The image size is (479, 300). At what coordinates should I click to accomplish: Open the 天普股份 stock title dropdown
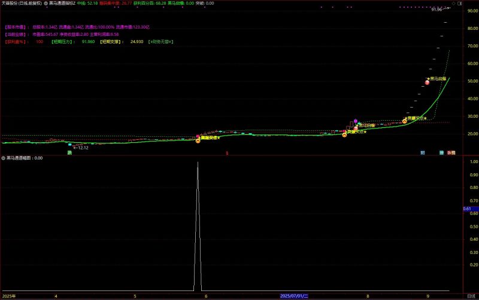[x=21, y=3]
